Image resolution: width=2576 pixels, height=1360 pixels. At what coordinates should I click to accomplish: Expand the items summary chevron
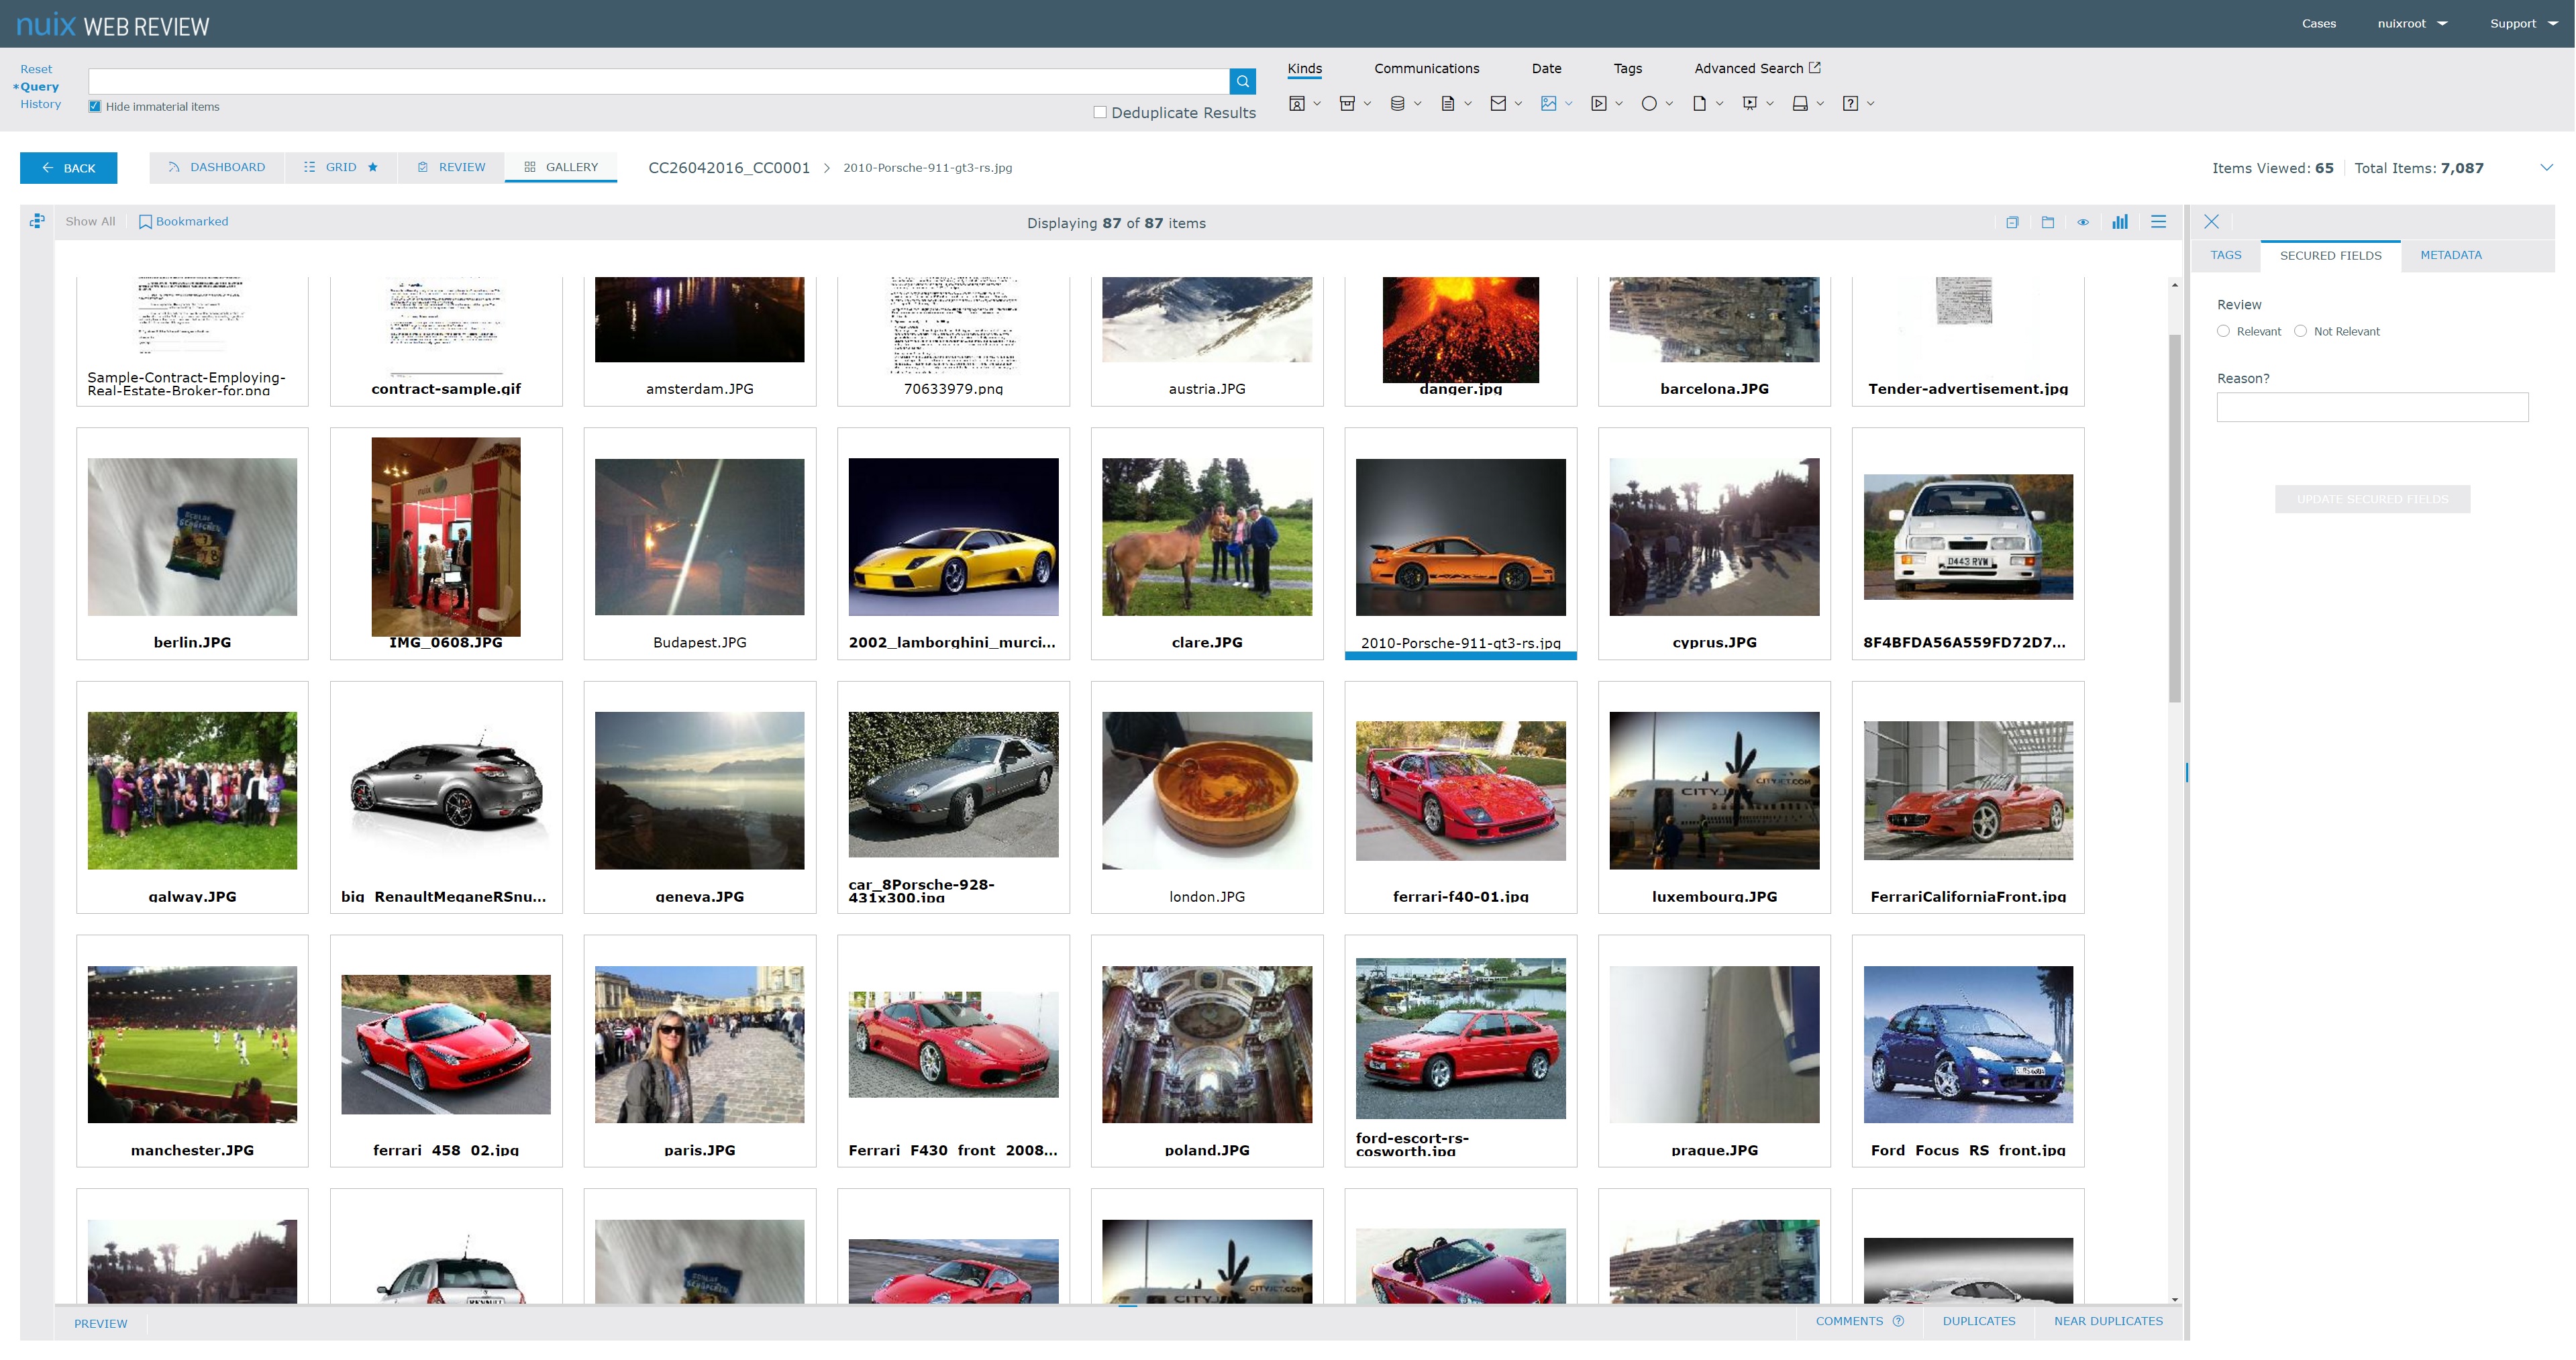coord(2546,167)
